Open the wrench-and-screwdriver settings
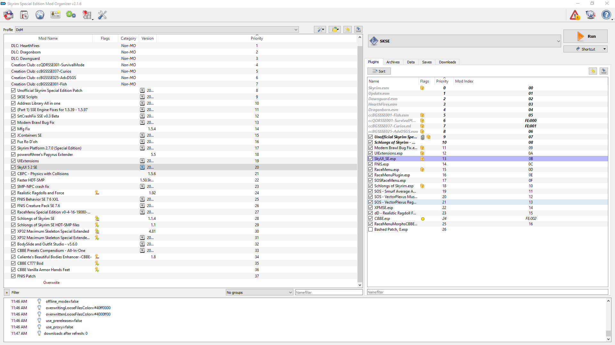The image size is (615, 345). coord(102,15)
